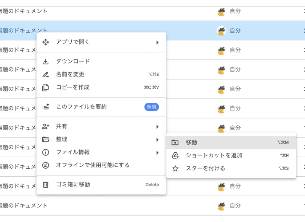Expand the ファイル情報 submenu arrow
This screenshot has width=305, height=222.
pyautogui.click(x=157, y=152)
